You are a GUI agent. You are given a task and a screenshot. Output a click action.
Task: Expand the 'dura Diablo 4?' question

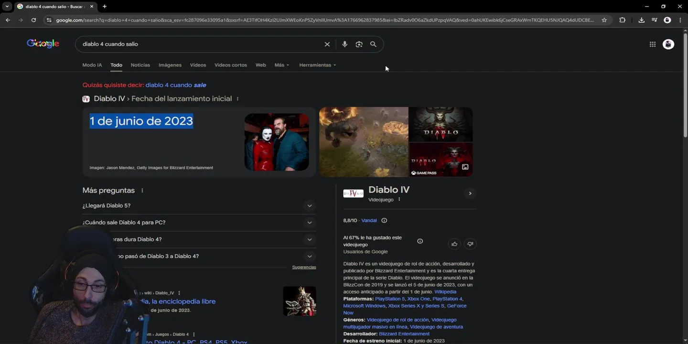tap(199, 239)
